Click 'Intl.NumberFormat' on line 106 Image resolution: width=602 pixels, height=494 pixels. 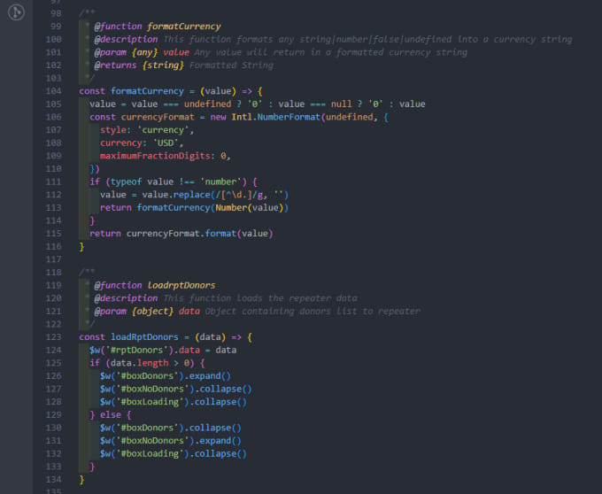pos(275,117)
